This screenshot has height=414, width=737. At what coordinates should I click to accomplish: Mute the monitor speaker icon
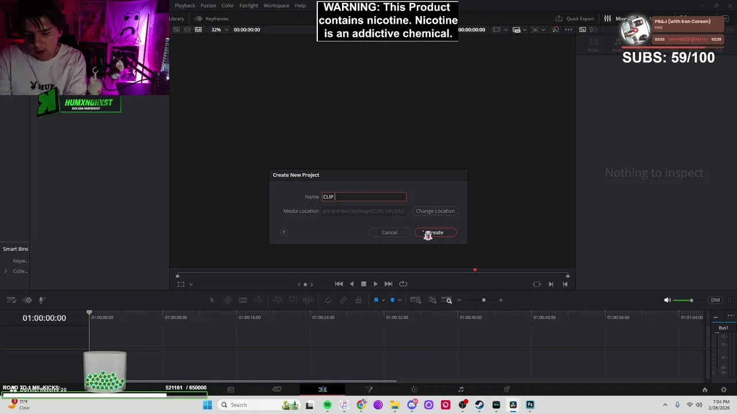point(667,300)
